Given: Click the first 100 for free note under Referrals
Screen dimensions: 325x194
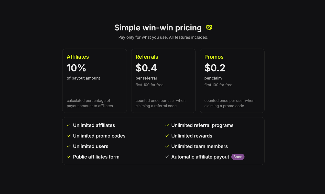Looking at the screenshot, I should tap(149, 85).
